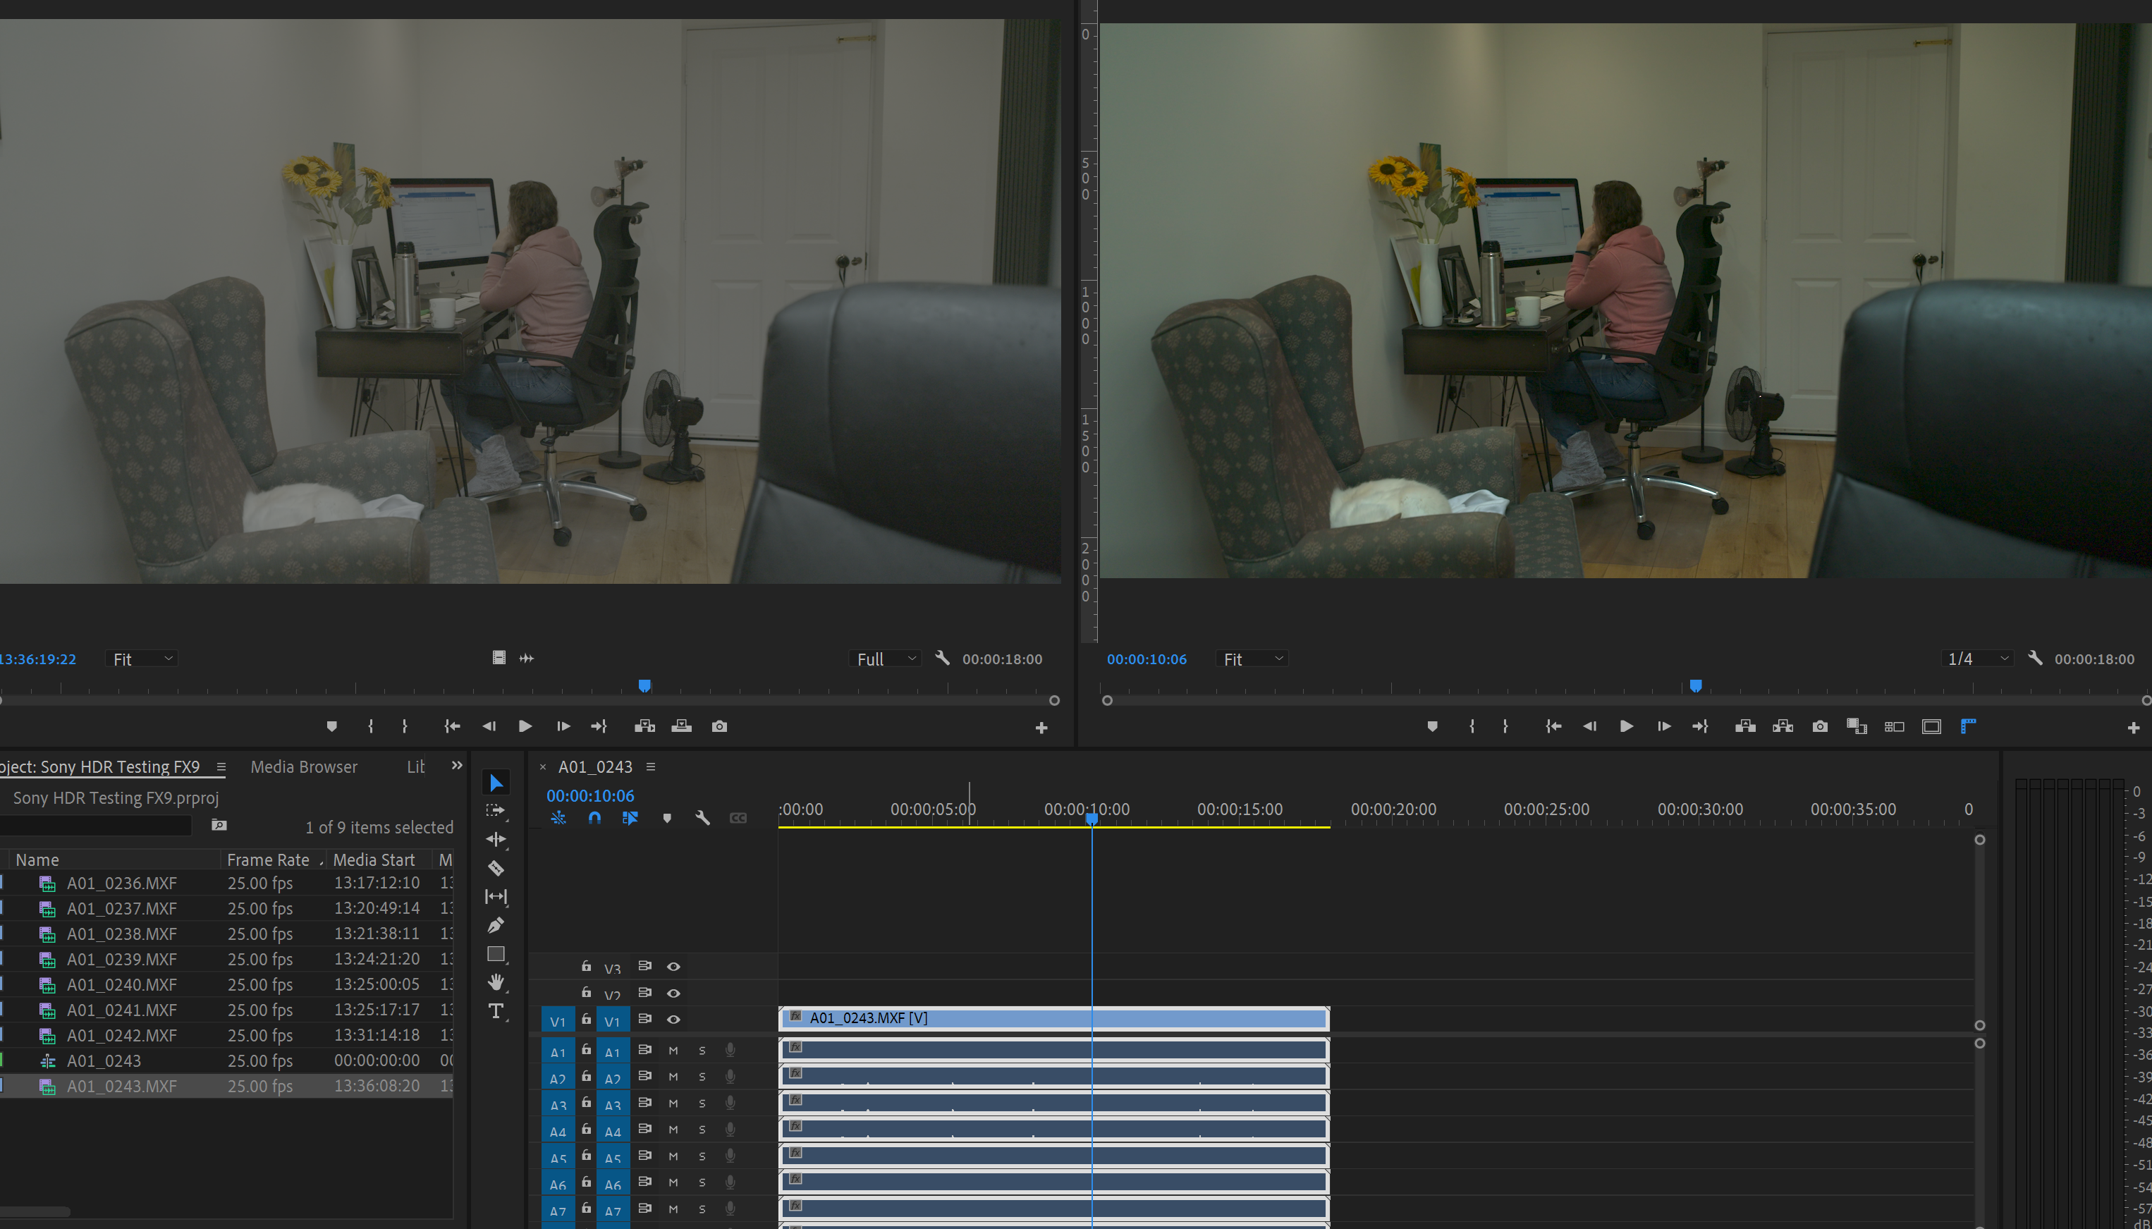Select A01_0240.MXF in project bin
2152x1229 pixels.
[123, 985]
